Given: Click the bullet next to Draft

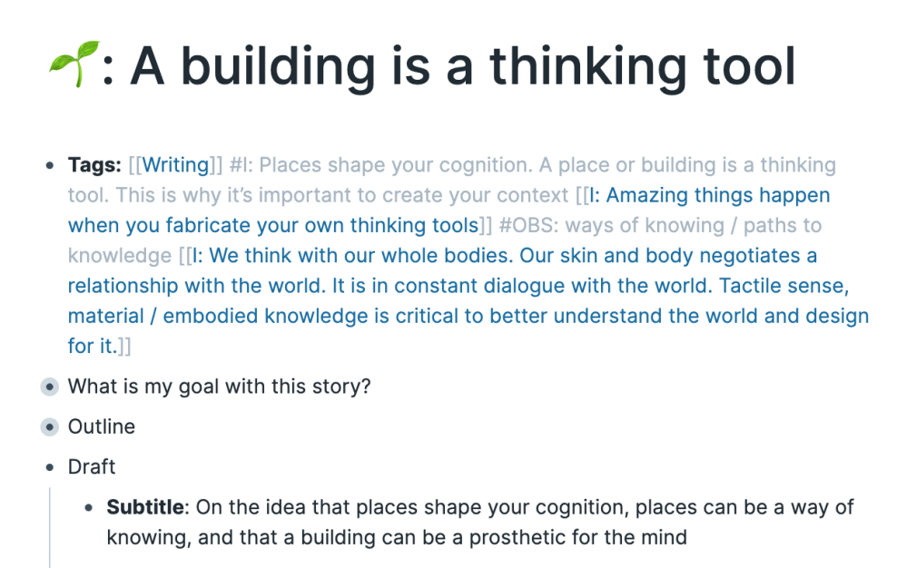Looking at the screenshot, I should coord(50,467).
